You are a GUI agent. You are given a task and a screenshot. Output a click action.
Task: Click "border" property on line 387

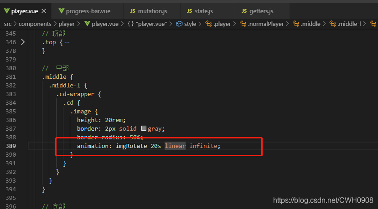[88, 128]
